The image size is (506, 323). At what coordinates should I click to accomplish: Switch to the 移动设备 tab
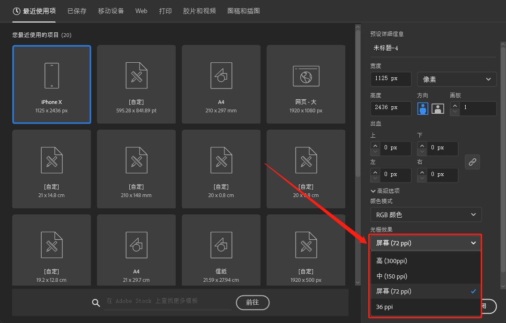click(111, 11)
